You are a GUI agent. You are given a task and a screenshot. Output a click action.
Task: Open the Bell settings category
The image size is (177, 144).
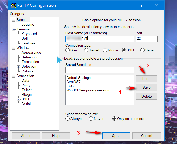point(24,39)
